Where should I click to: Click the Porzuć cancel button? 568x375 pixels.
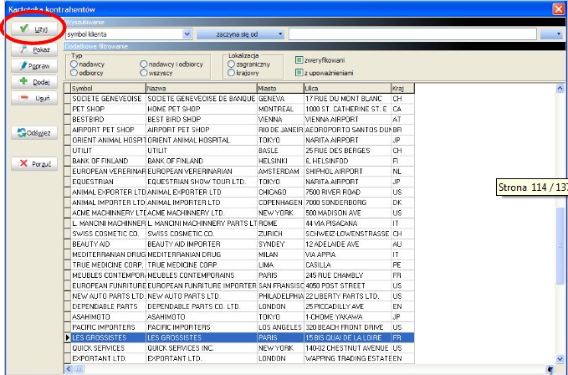click(x=34, y=164)
